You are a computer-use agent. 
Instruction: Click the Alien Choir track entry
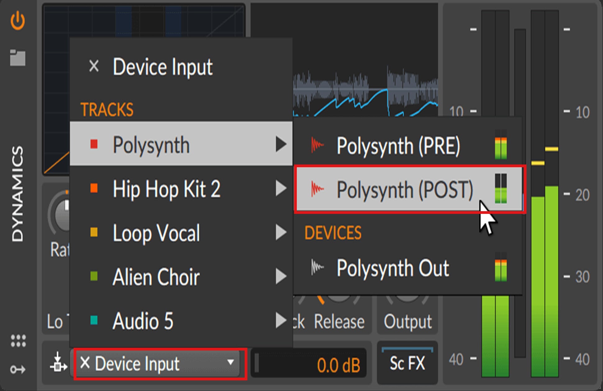(x=156, y=277)
